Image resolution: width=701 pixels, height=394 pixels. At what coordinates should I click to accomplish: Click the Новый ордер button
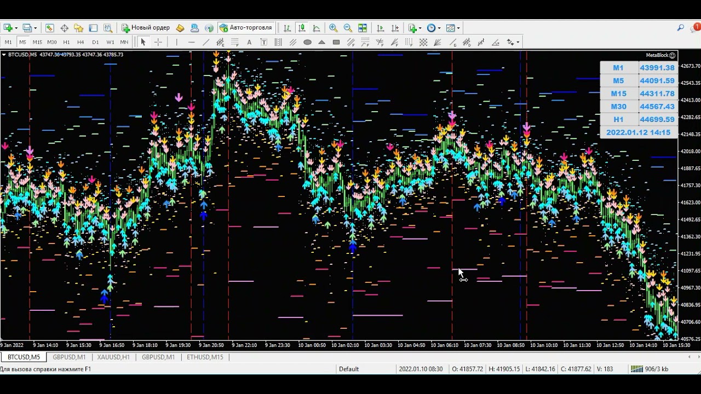(x=146, y=28)
